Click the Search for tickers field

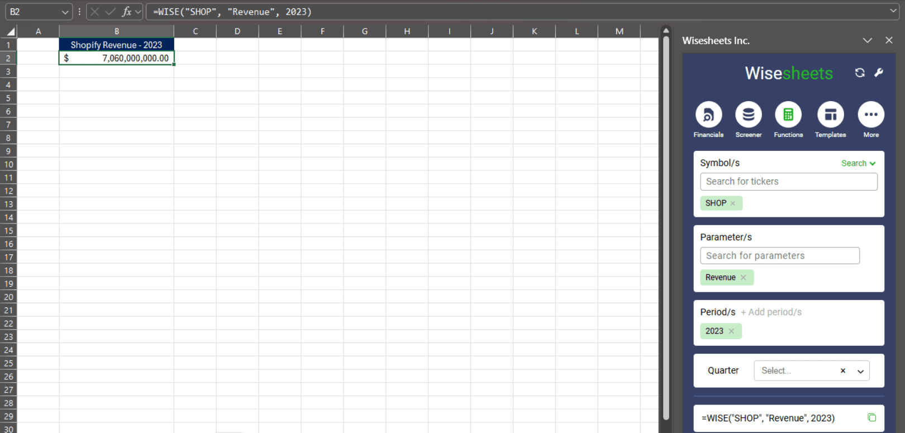[x=788, y=182]
